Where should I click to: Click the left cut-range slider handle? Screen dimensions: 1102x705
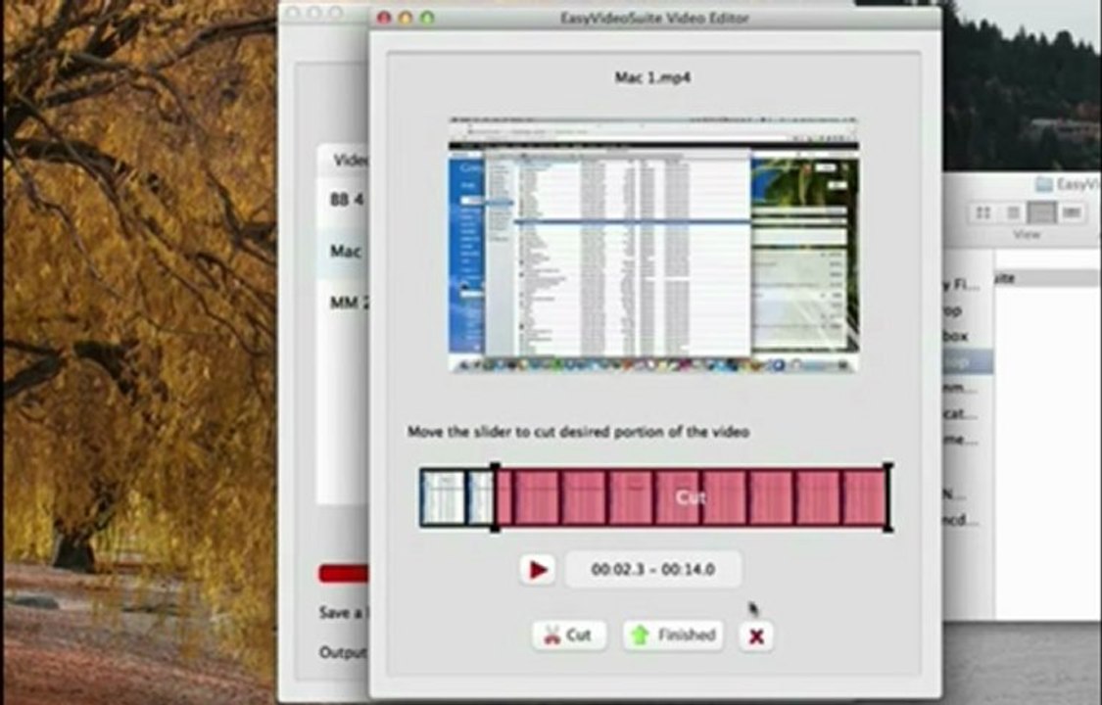coord(495,497)
